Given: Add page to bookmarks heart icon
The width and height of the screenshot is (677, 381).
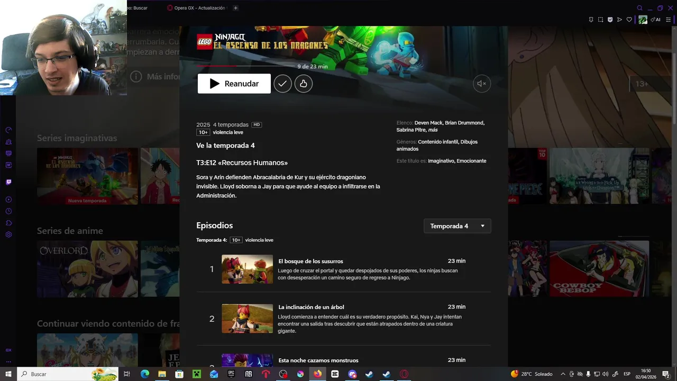Looking at the screenshot, I should (629, 20).
